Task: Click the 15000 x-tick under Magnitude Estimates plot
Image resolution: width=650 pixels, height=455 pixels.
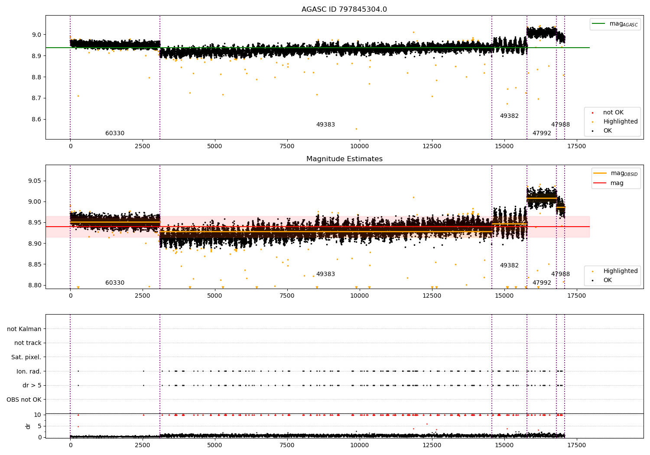Action: (x=504, y=296)
